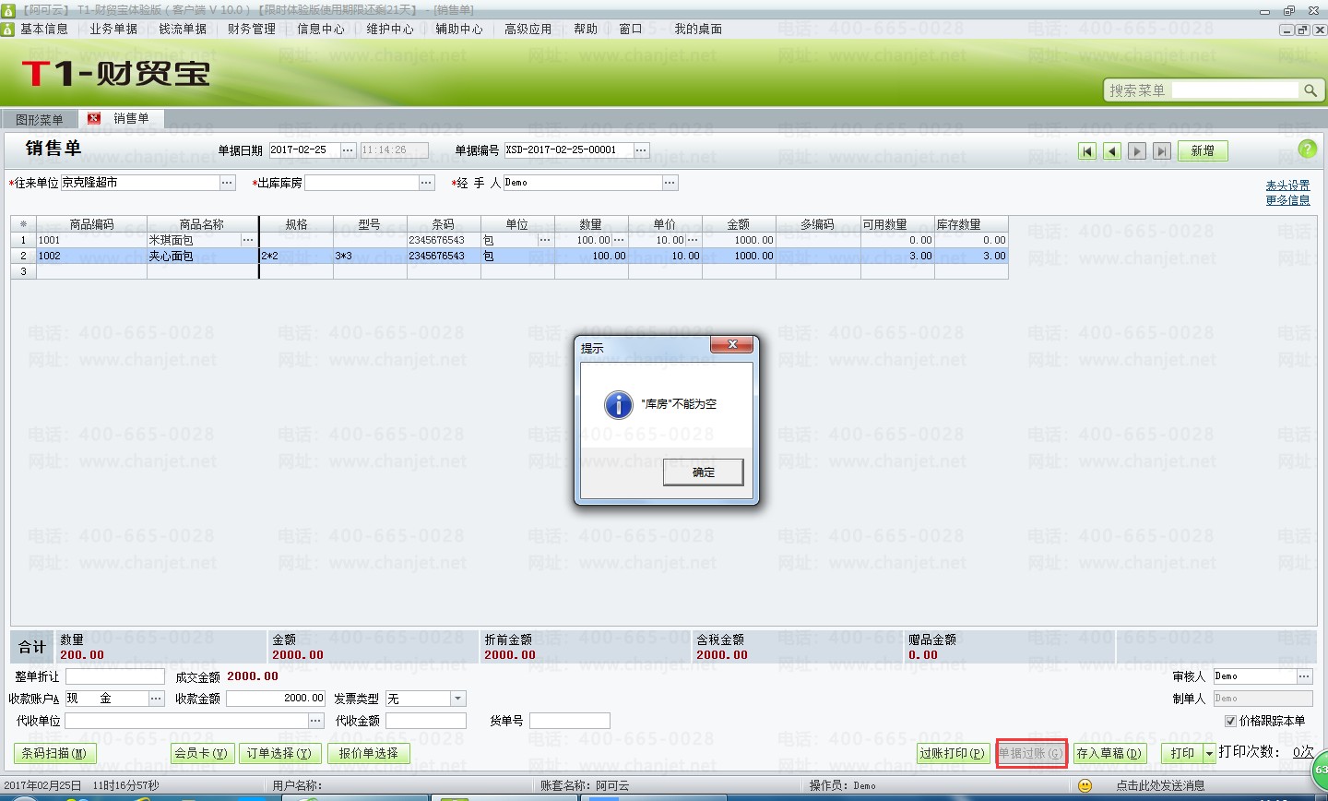Screen dimensions: 1328x801
Task: Click 报价单选择 button
Action: point(368,754)
